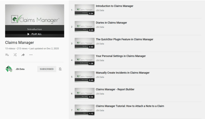Click the '13 videos • 213 views' info text

[x=16, y=49]
